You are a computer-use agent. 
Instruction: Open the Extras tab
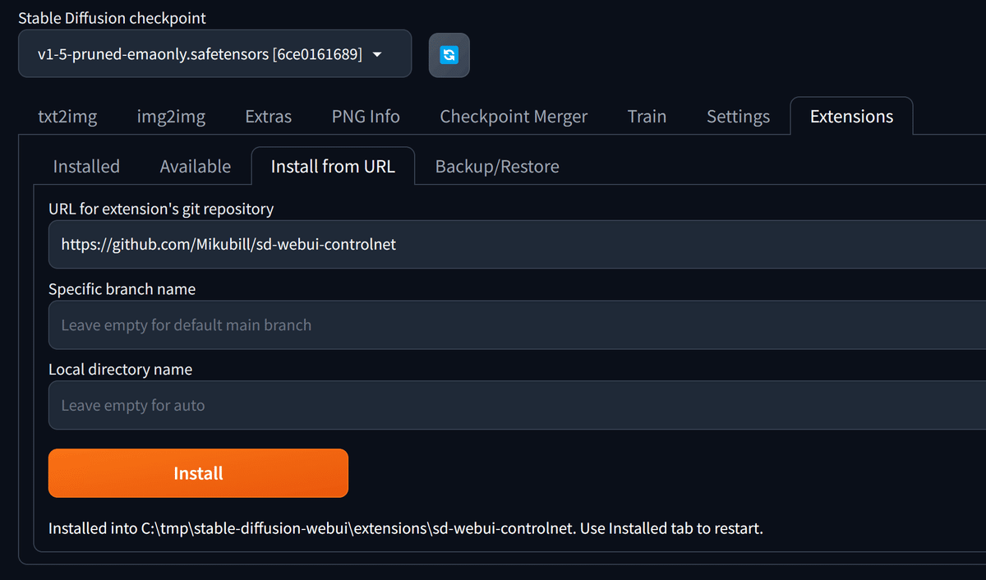[269, 117]
